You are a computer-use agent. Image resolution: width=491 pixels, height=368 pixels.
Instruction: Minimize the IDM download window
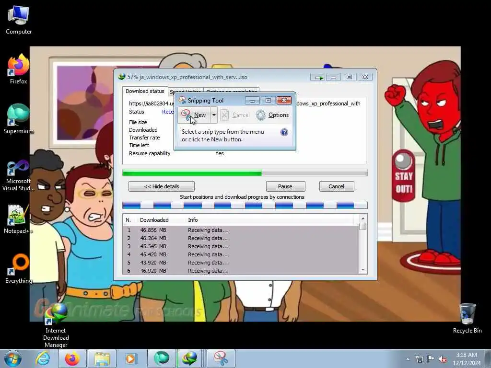coord(333,77)
